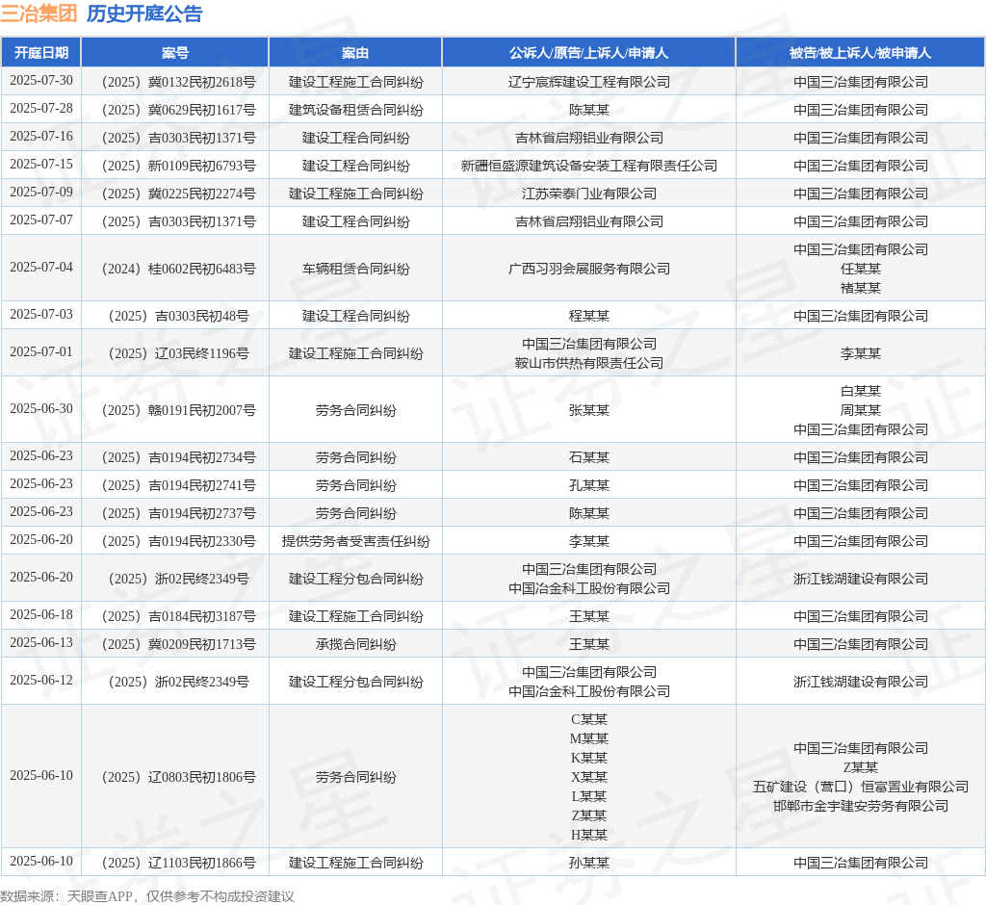Click plaintiff 吉林省启翔铝业有限公司 in the 2025-07-07 row
Viewport: 986px width, 905px height.
click(589, 221)
